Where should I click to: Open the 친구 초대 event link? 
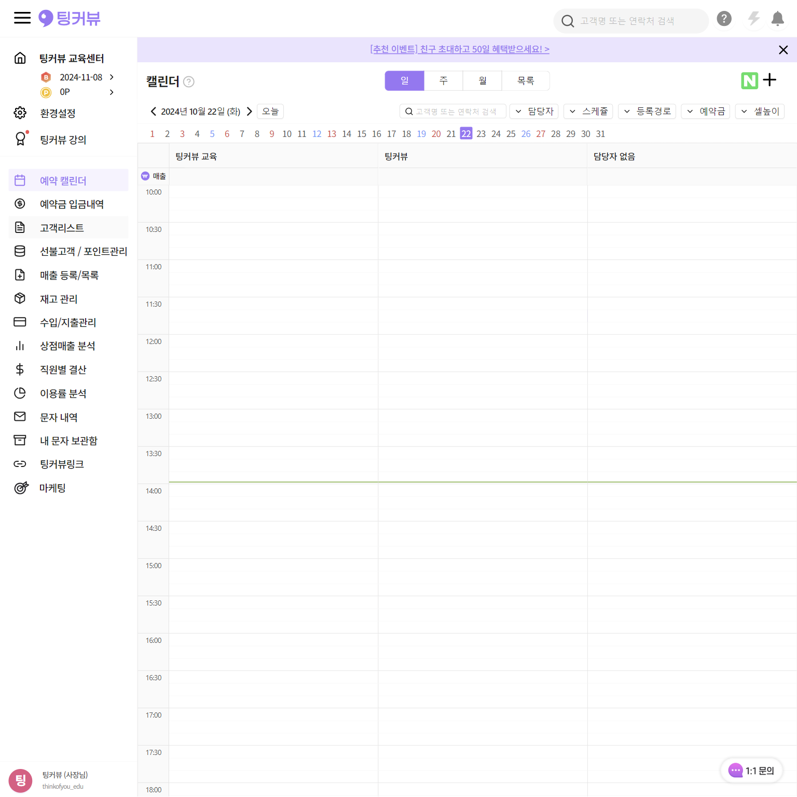click(x=460, y=49)
